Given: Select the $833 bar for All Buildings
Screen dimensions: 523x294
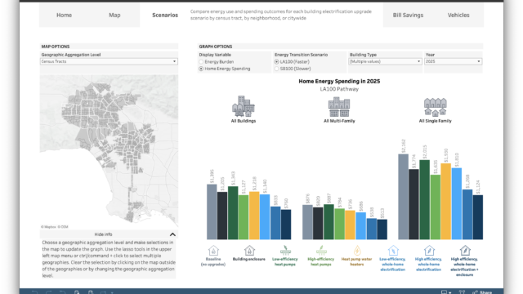Looking at the screenshot, I should pyautogui.click(x=275, y=223).
